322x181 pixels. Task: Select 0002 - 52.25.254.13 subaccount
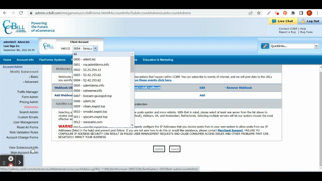tap(102, 70)
